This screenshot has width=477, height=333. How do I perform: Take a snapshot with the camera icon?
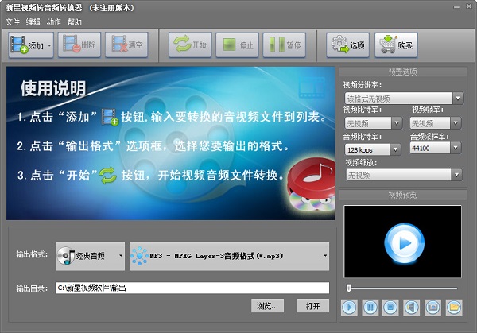pyautogui.click(x=432, y=306)
